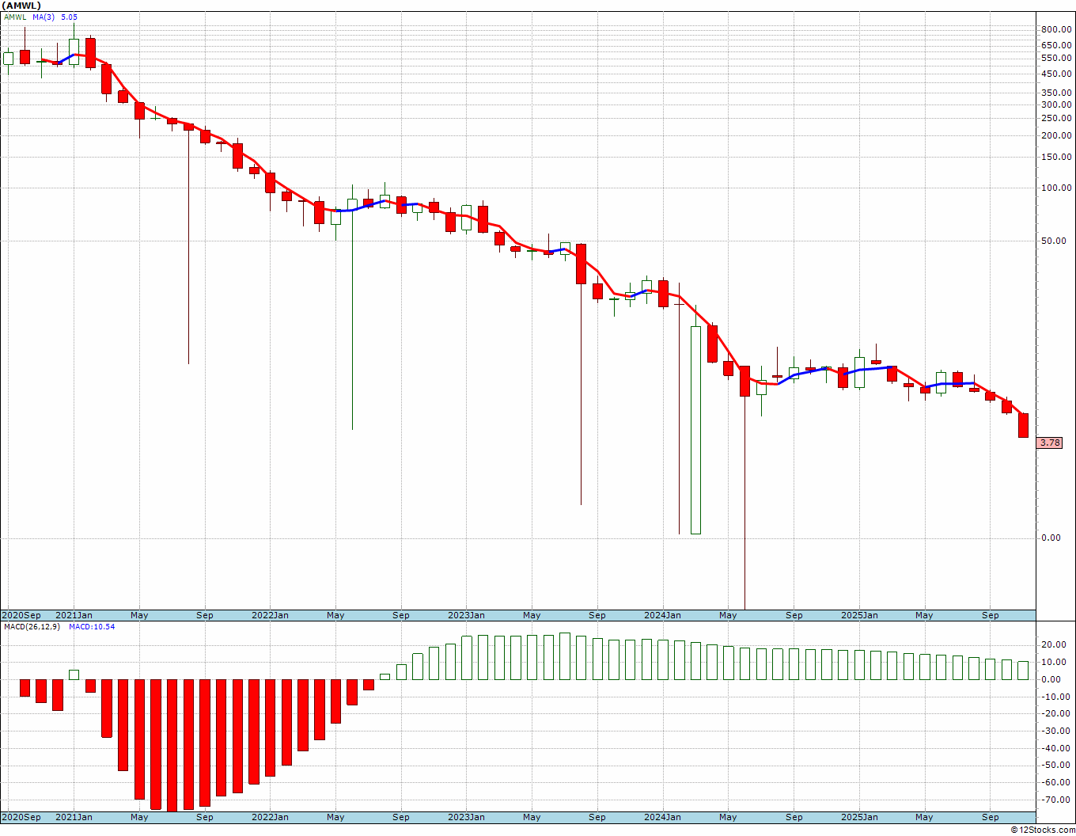Click the 3.78 last price tag
This screenshot has width=1076, height=836.
(1050, 443)
